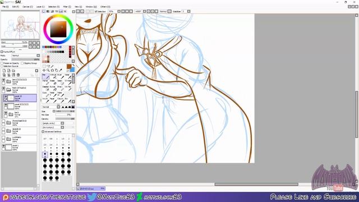Image resolution: width=359 pixels, height=202 pixels.
Task: Select the Magic Wand tool
Action: coord(52,66)
